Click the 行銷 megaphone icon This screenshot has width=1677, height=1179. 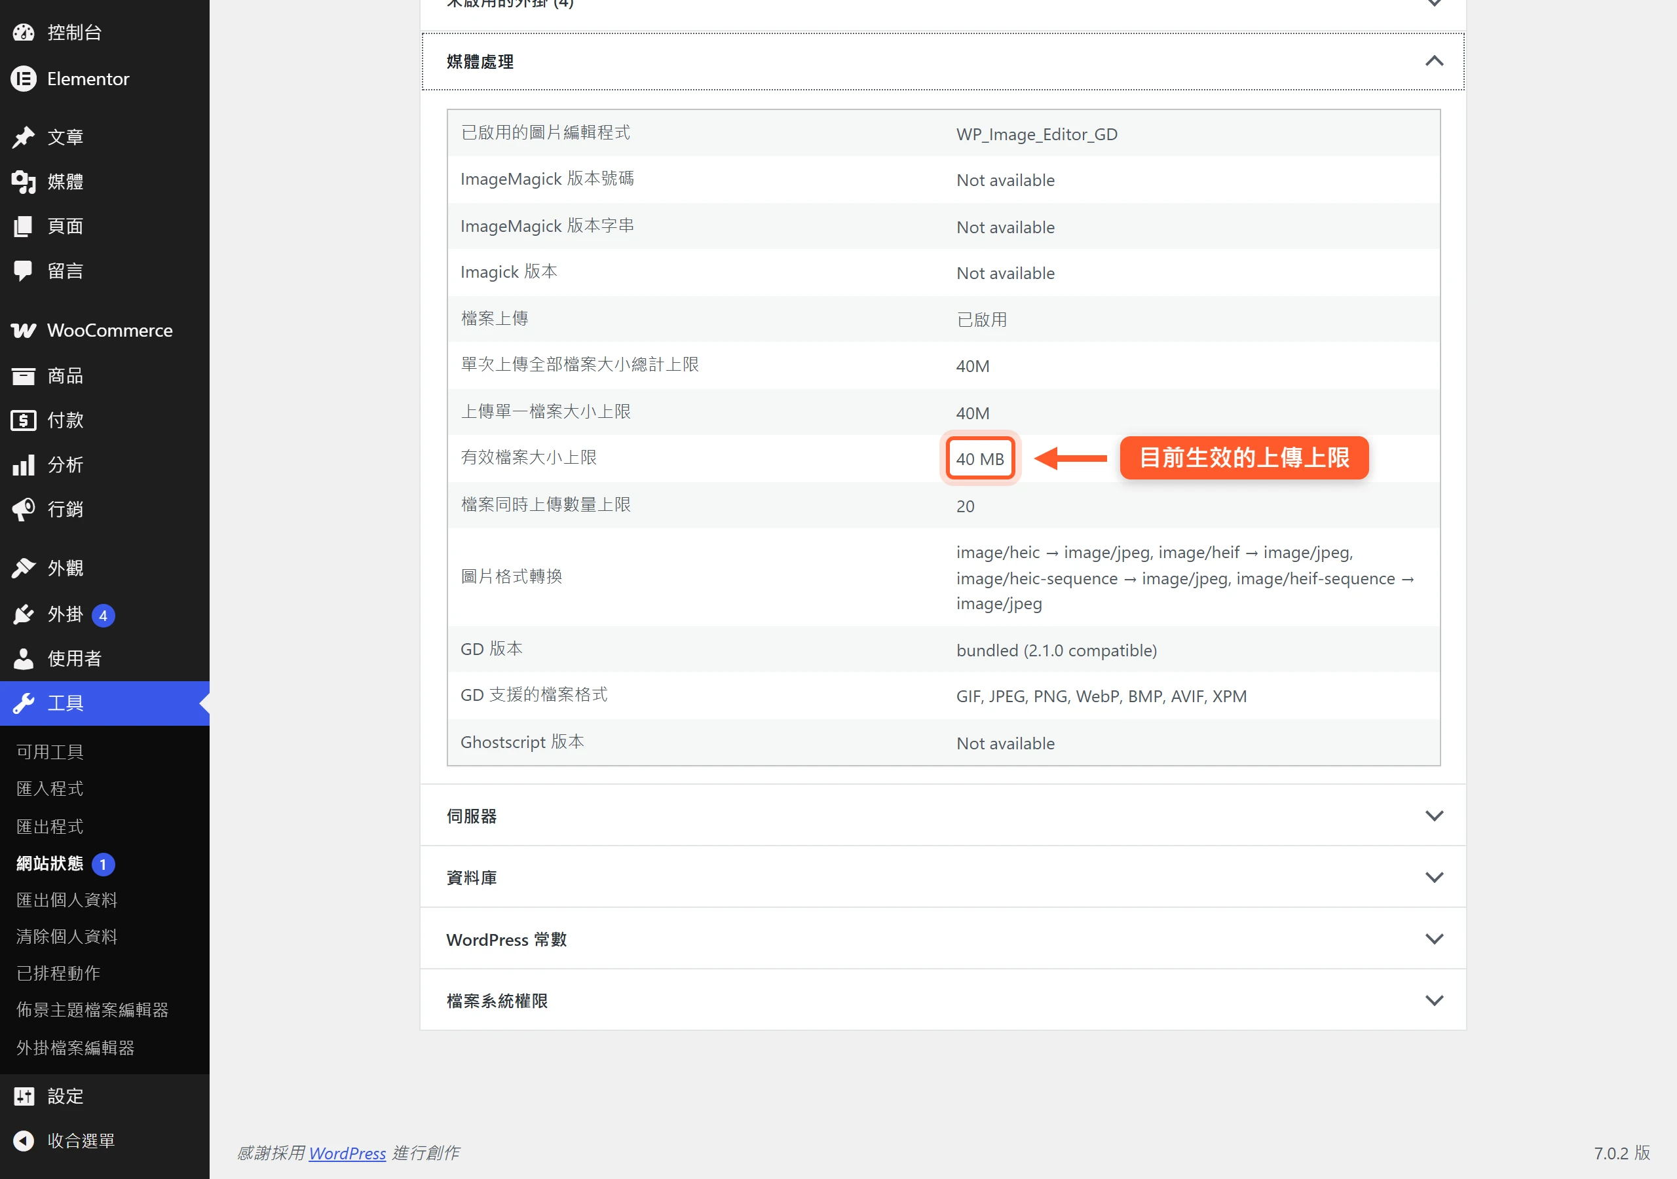coord(24,509)
